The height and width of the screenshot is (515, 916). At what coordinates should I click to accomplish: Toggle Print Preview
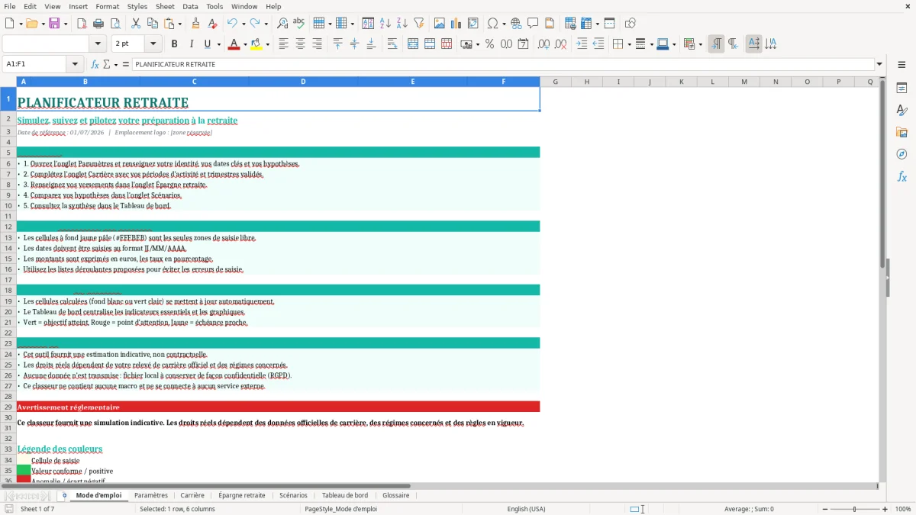coord(114,24)
